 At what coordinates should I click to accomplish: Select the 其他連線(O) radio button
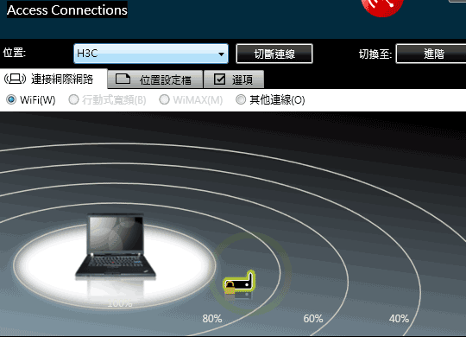(x=241, y=99)
